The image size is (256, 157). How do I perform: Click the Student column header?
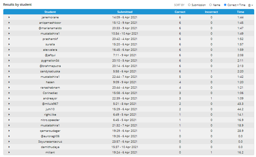50,12
